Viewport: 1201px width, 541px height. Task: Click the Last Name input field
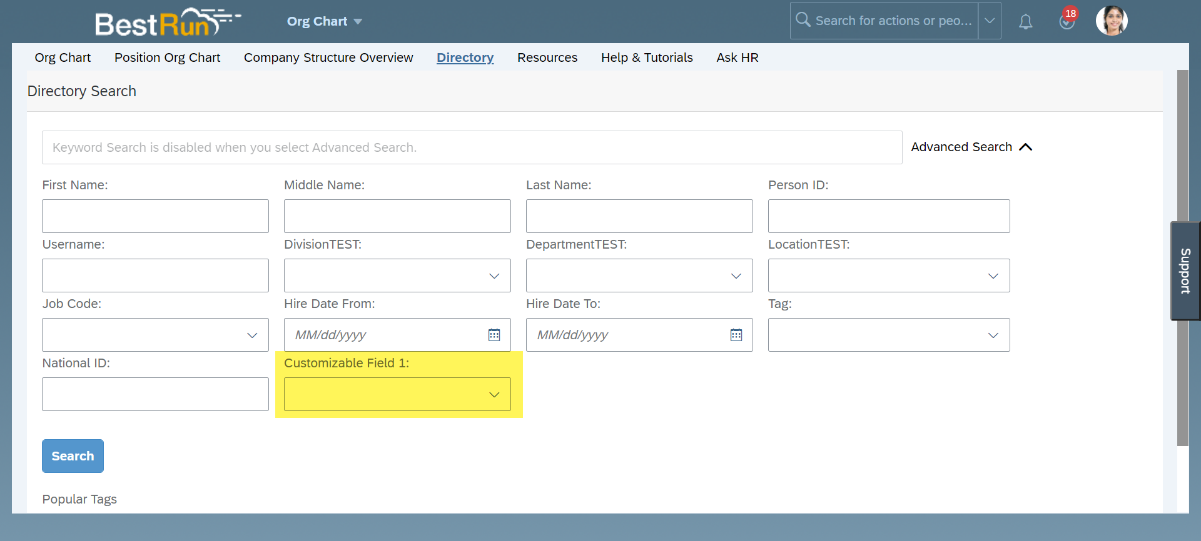pyautogui.click(x=639, y=216)
